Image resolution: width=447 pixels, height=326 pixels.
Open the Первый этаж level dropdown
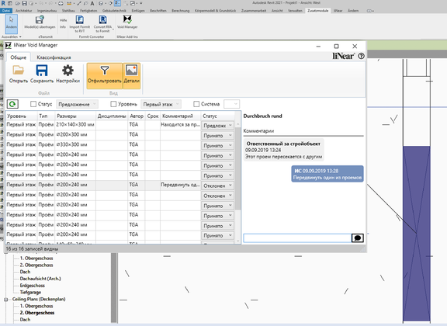pos(161,104)
